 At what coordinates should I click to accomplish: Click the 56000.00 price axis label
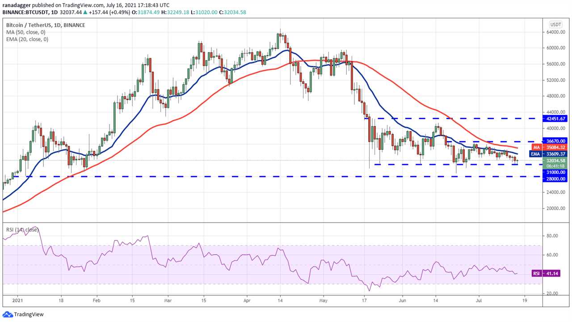(556, 64)
